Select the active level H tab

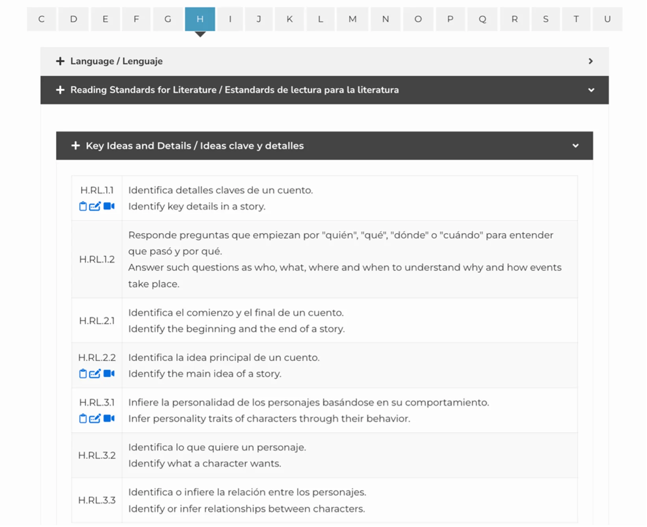(200, 19)
